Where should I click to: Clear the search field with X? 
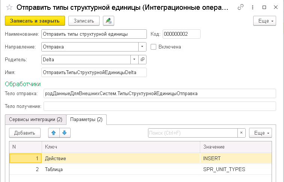pos(242,133)
